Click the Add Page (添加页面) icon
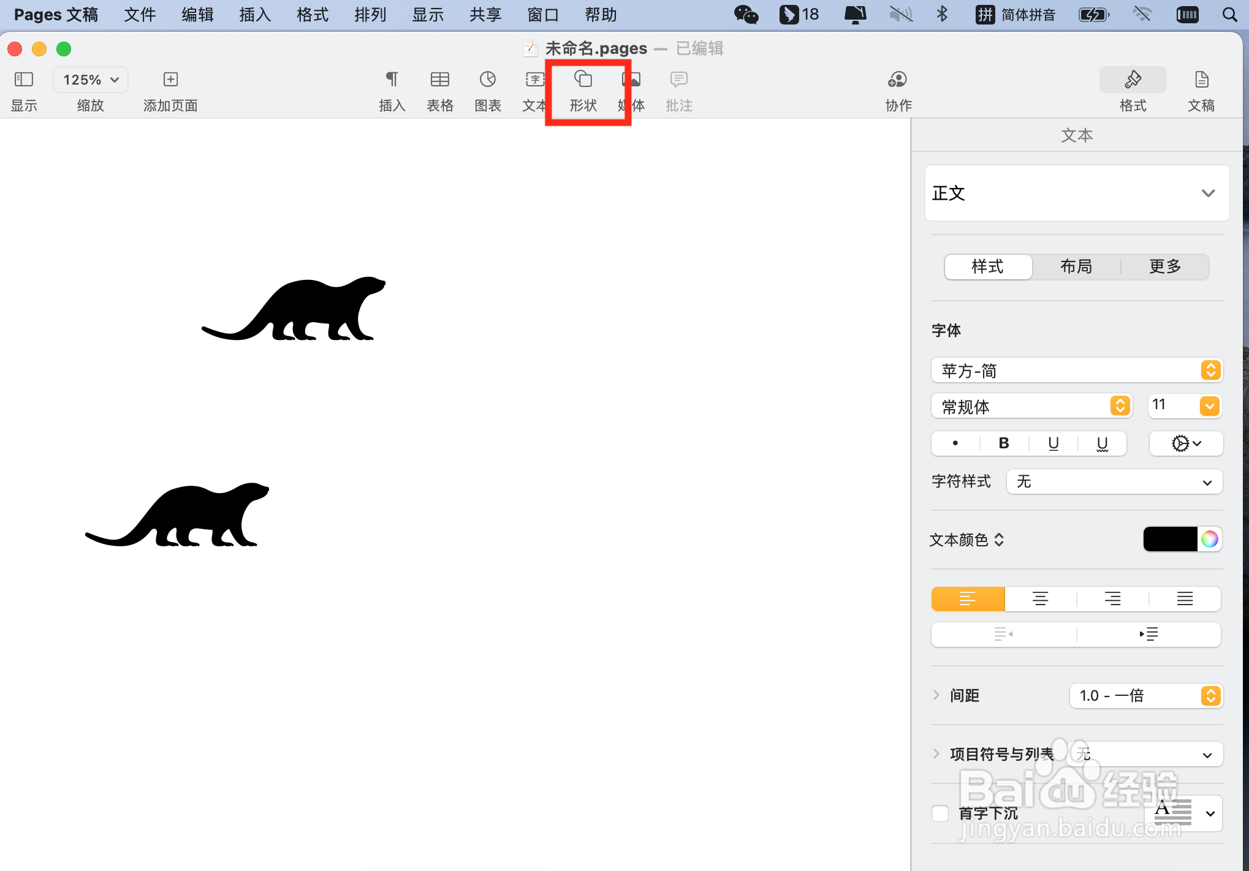 [170, 80]
